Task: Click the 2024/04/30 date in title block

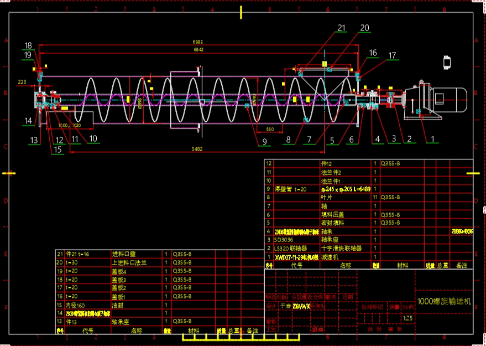Action: tap(300, 305)
